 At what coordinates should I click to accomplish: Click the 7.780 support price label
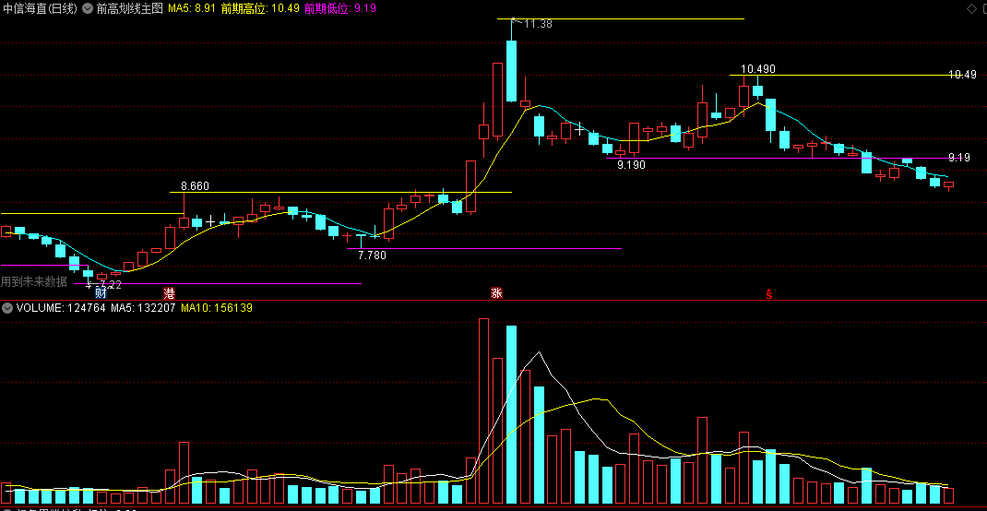click(372, 255)
